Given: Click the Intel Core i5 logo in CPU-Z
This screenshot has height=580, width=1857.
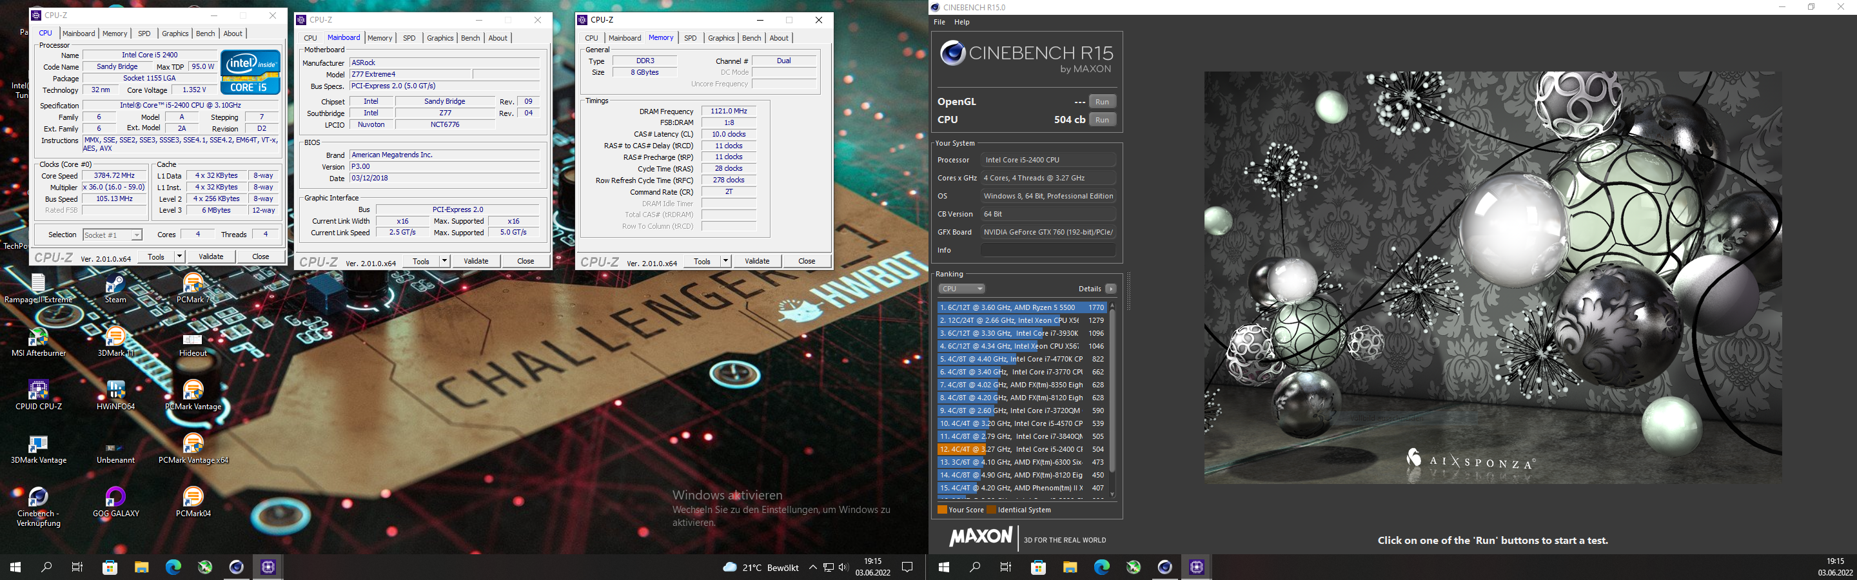Looking at the screenshot, I should coord(250,72).
